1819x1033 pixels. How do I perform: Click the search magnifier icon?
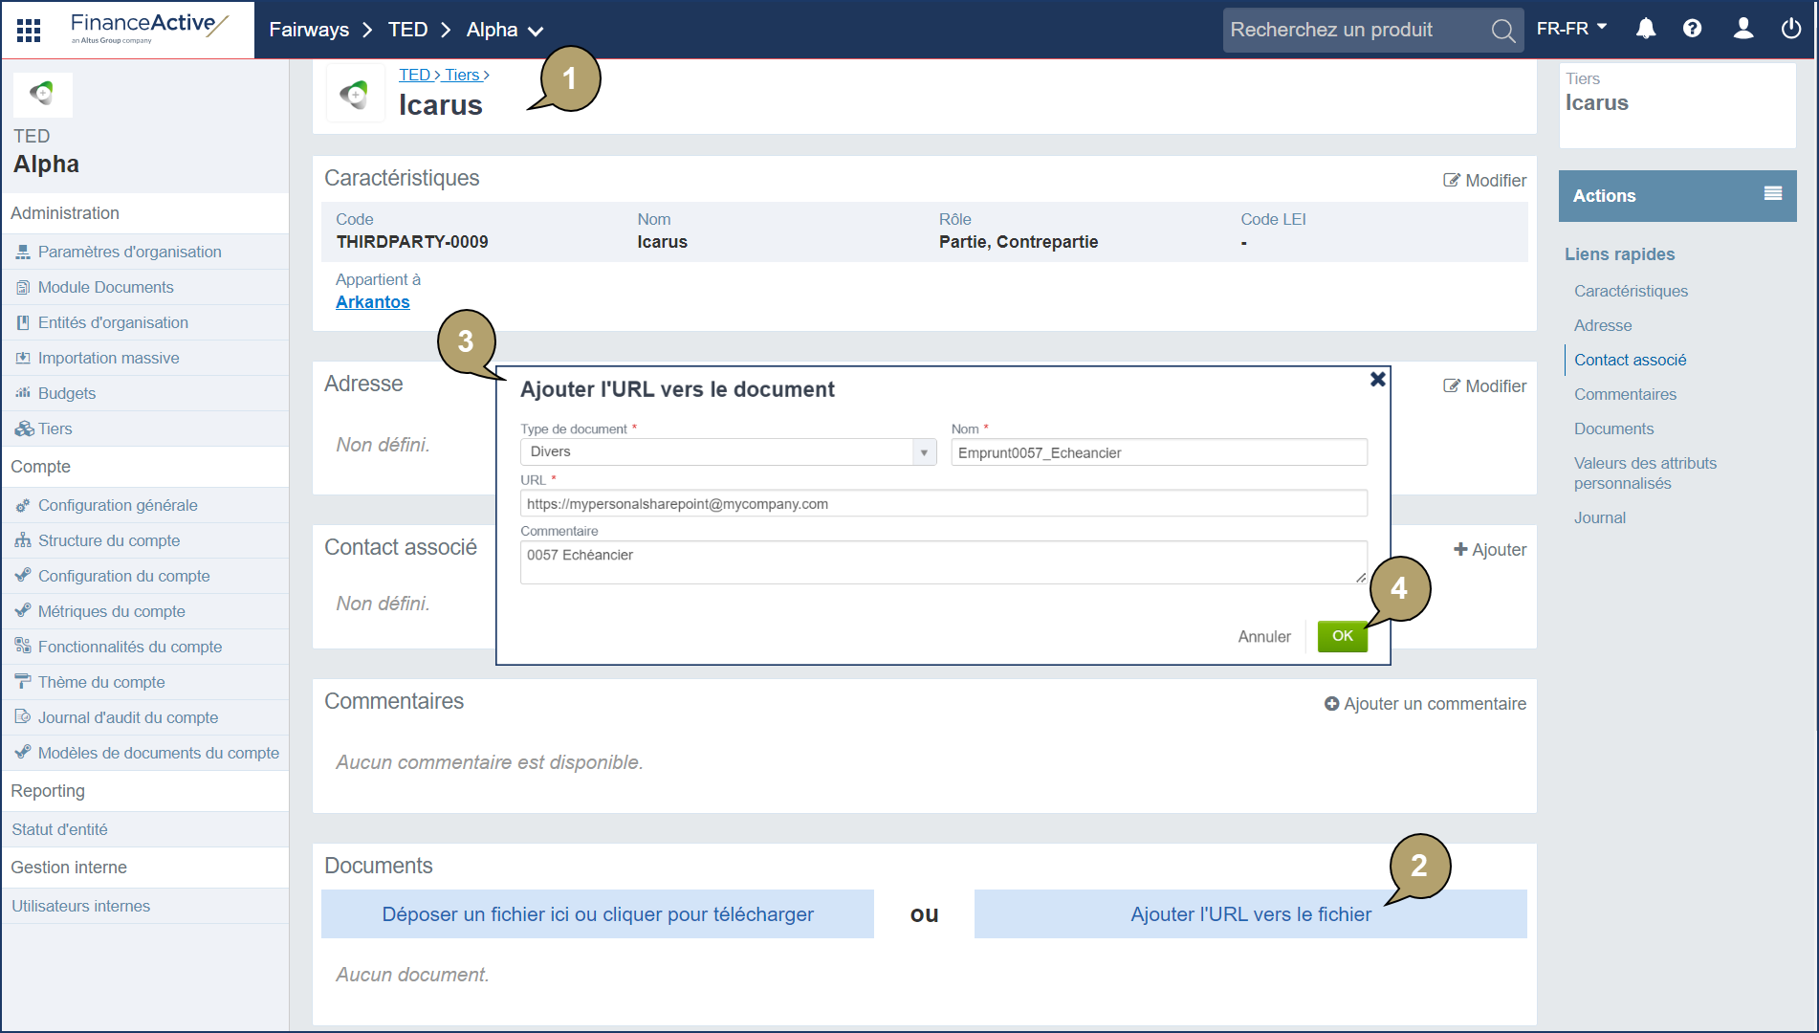tap(1502, 31)
